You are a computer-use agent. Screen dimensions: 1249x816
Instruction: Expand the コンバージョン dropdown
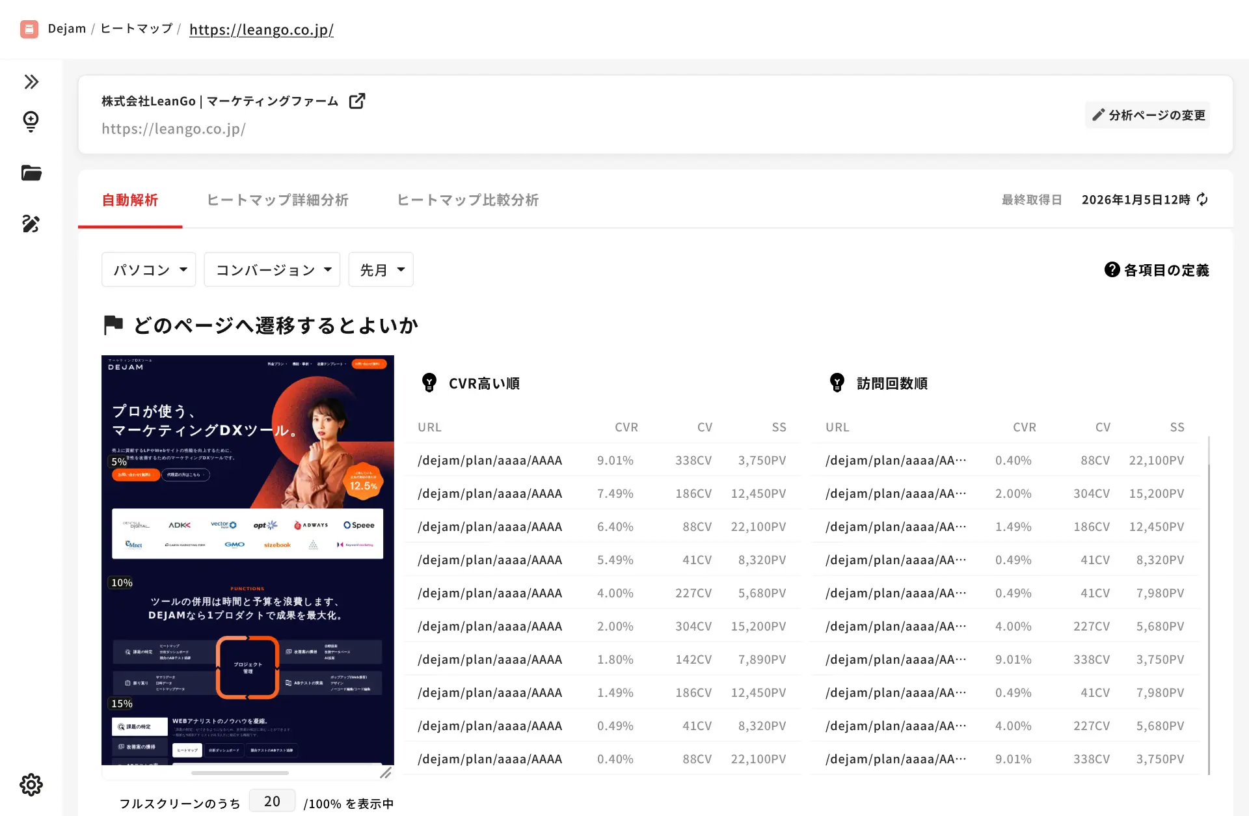(272, 269)
